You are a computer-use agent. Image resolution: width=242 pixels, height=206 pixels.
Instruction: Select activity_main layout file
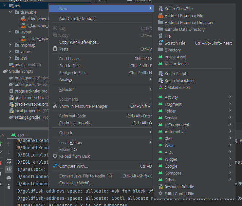tap(35, 38)
